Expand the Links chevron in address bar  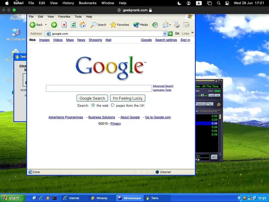[x=193, y=32]
